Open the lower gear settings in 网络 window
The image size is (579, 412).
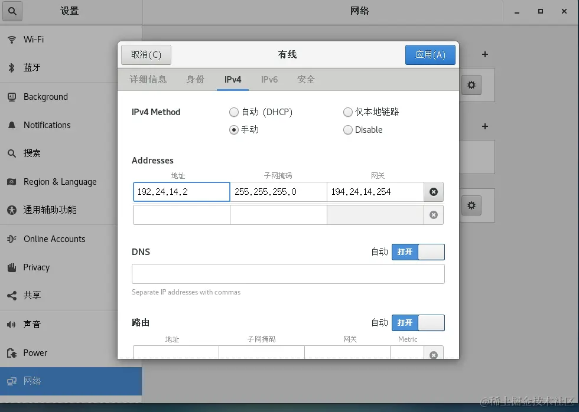tap(471, 205)
